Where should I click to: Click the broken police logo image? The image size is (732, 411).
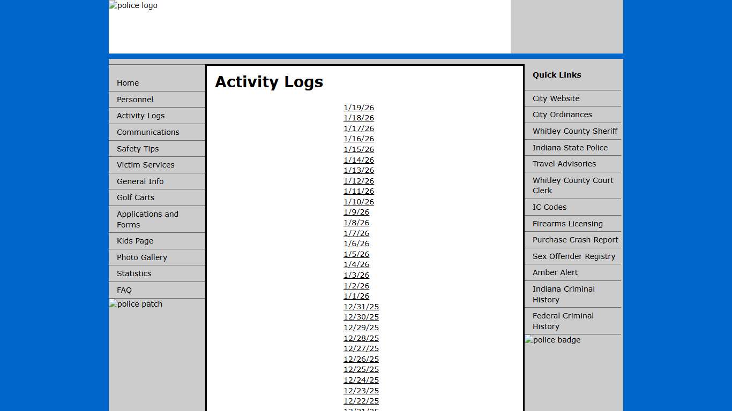point(133,6)
